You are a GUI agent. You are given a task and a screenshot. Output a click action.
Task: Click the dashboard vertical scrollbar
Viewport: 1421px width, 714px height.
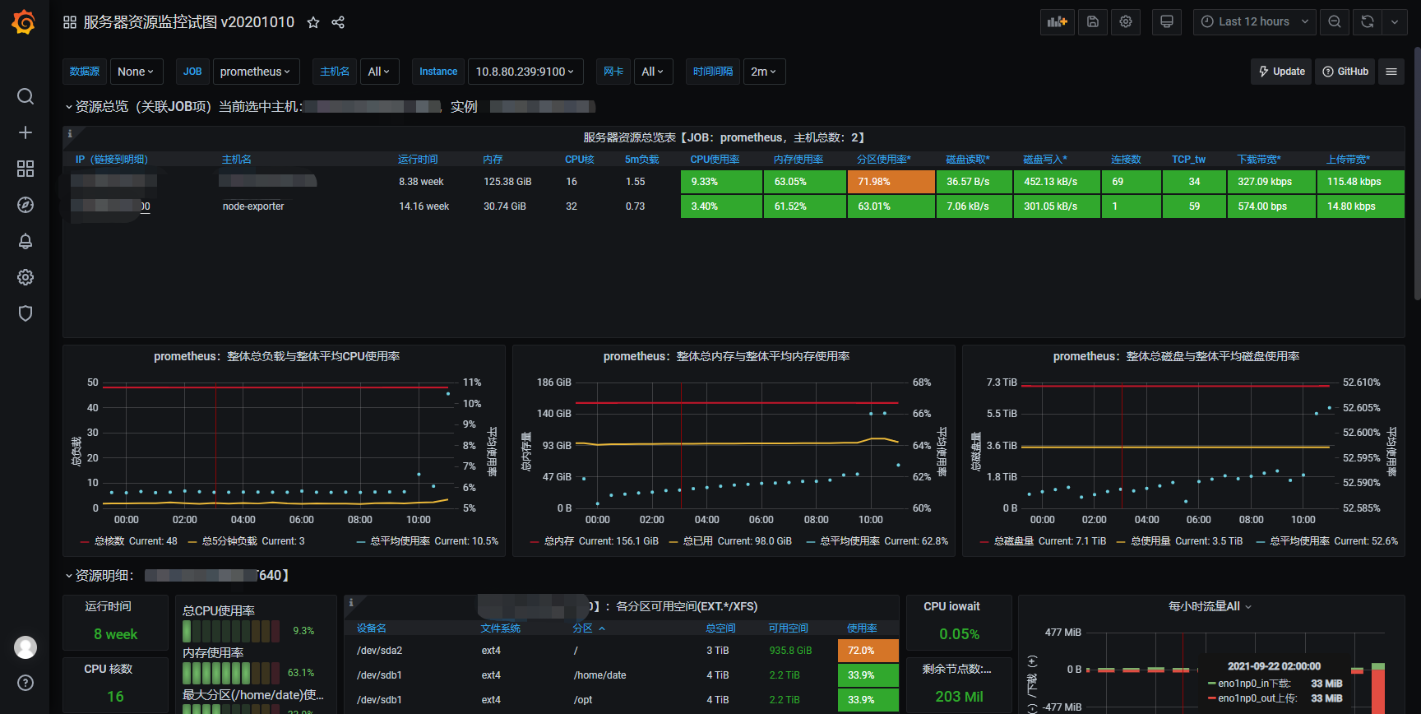pyautogui.click(x=1417, y=173)
